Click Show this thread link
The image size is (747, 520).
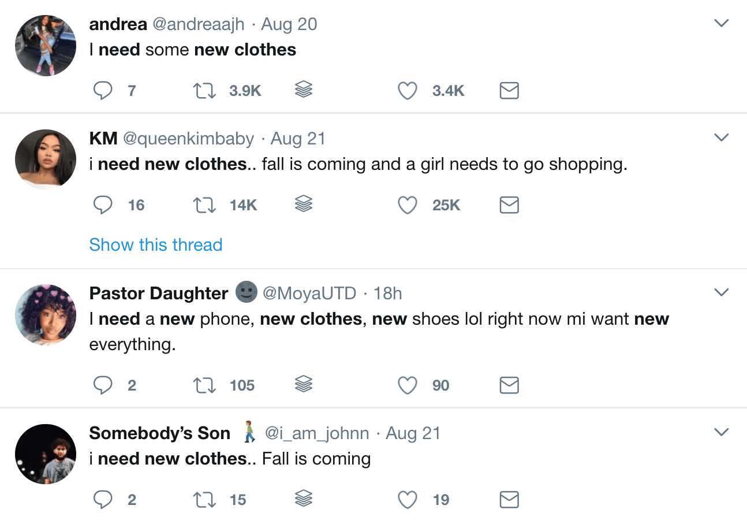[155, 244]
